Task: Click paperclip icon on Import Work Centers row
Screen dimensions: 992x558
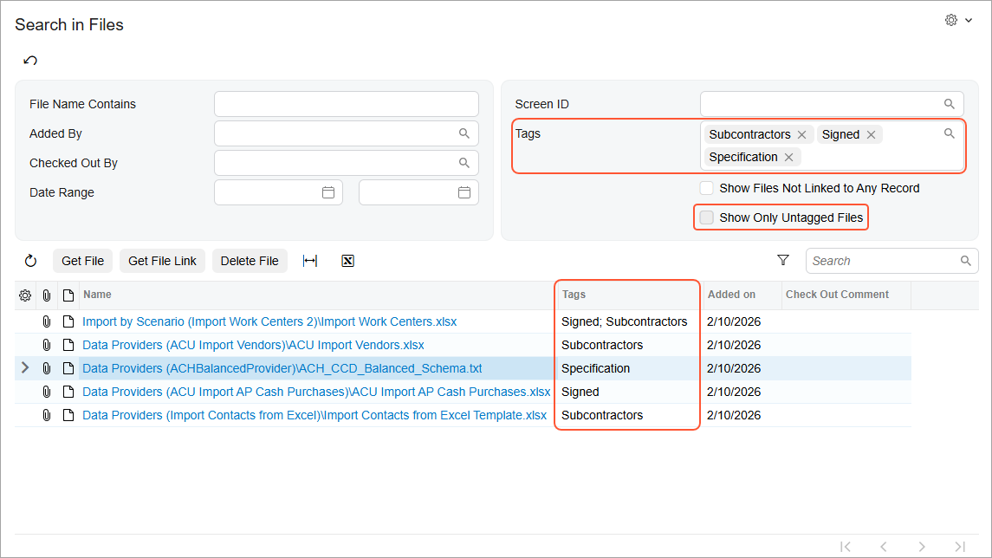Action: (x=47, y=321)
